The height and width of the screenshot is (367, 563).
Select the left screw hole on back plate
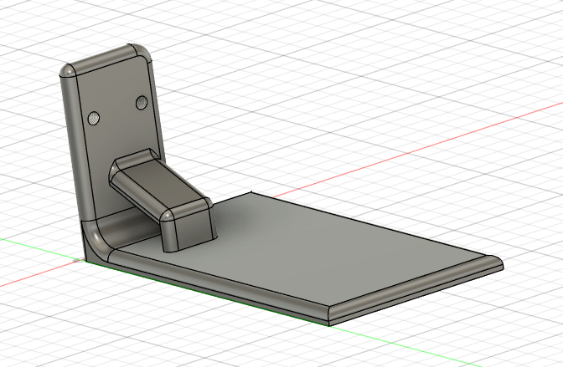point(94,118)
